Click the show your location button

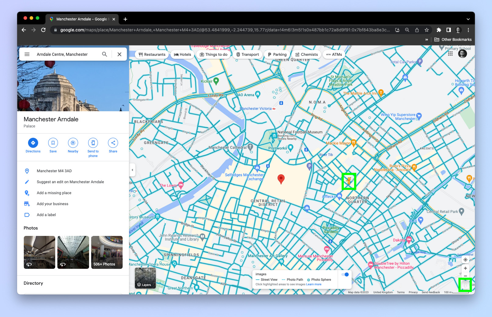point(465,260)
